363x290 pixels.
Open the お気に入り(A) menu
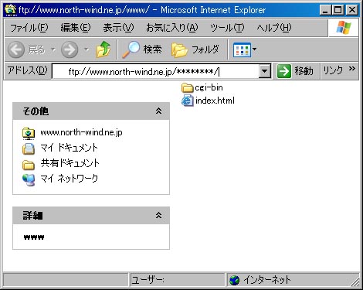tap(172, 27)
